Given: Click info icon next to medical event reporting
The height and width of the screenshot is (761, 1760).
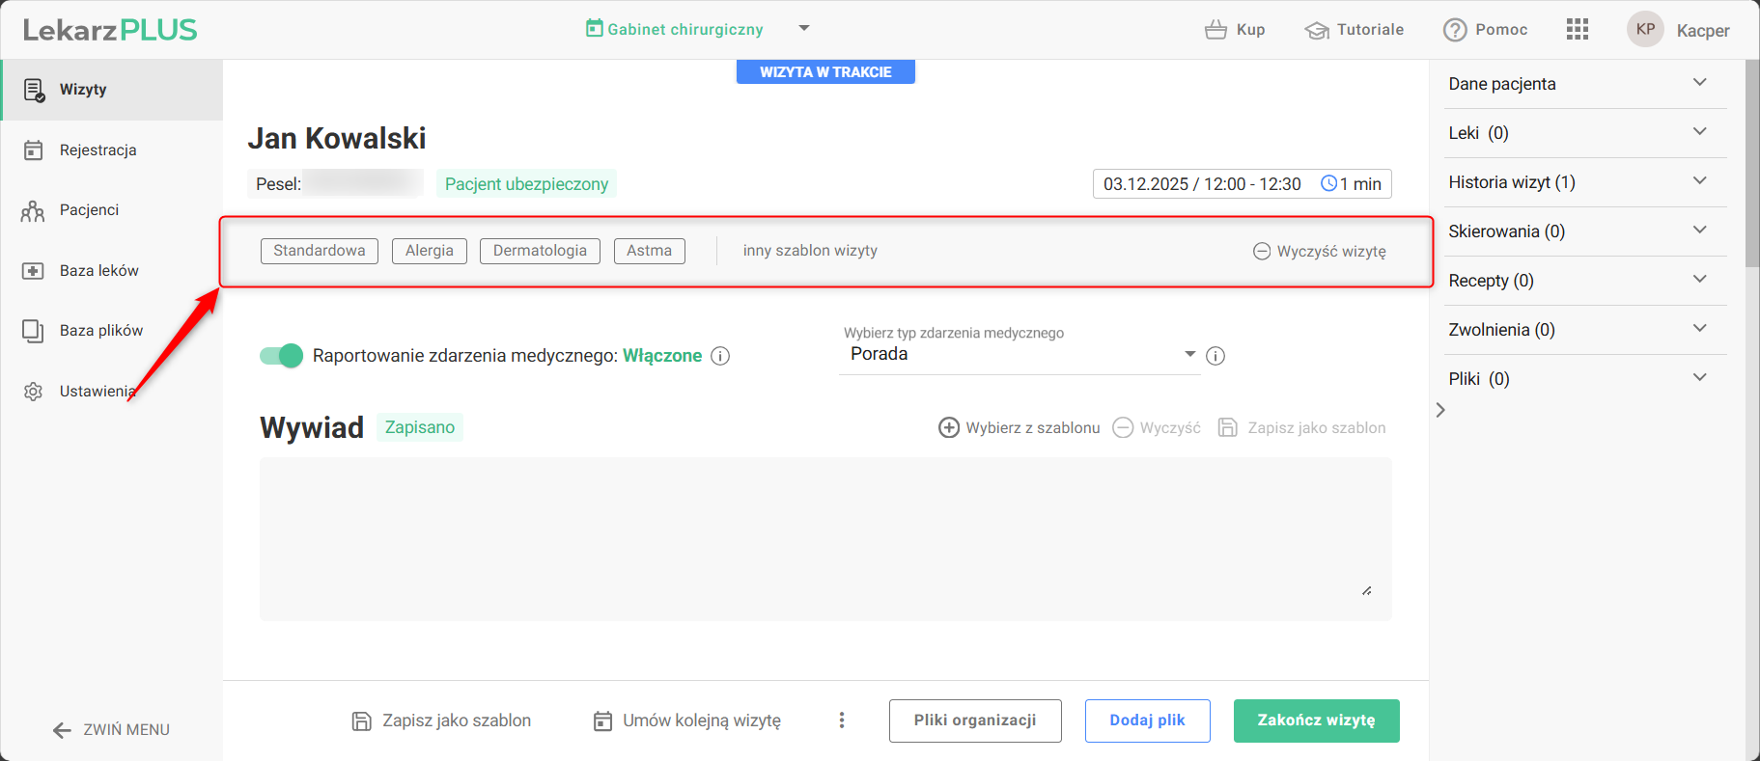Looking at the screenshot, I should [x=720, y=356].
